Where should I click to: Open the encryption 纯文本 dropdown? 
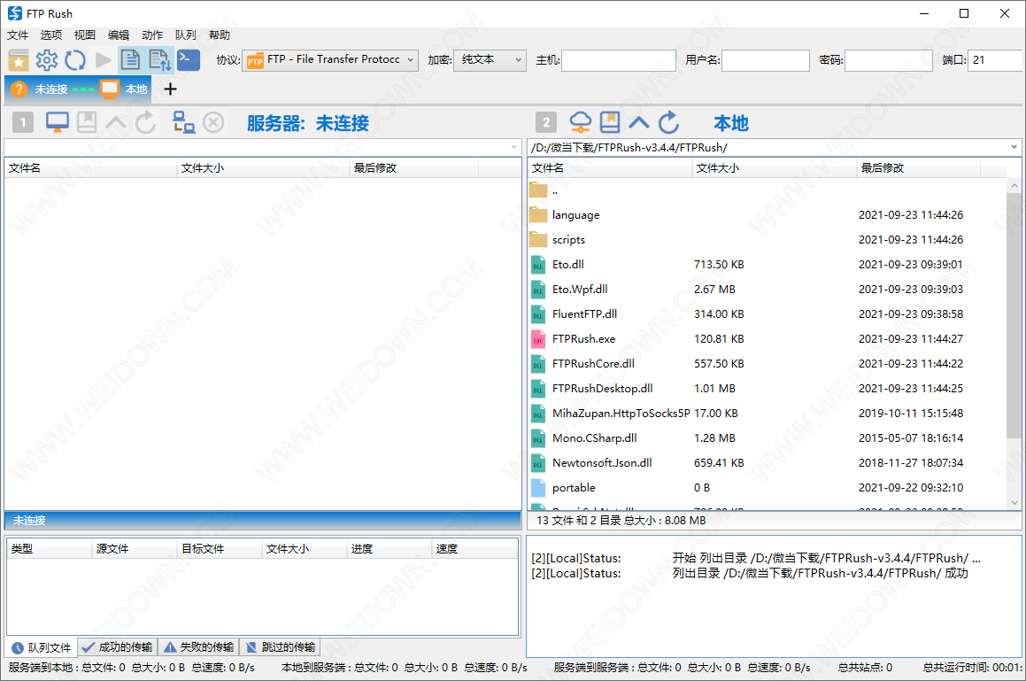click(x=490, y=60)
